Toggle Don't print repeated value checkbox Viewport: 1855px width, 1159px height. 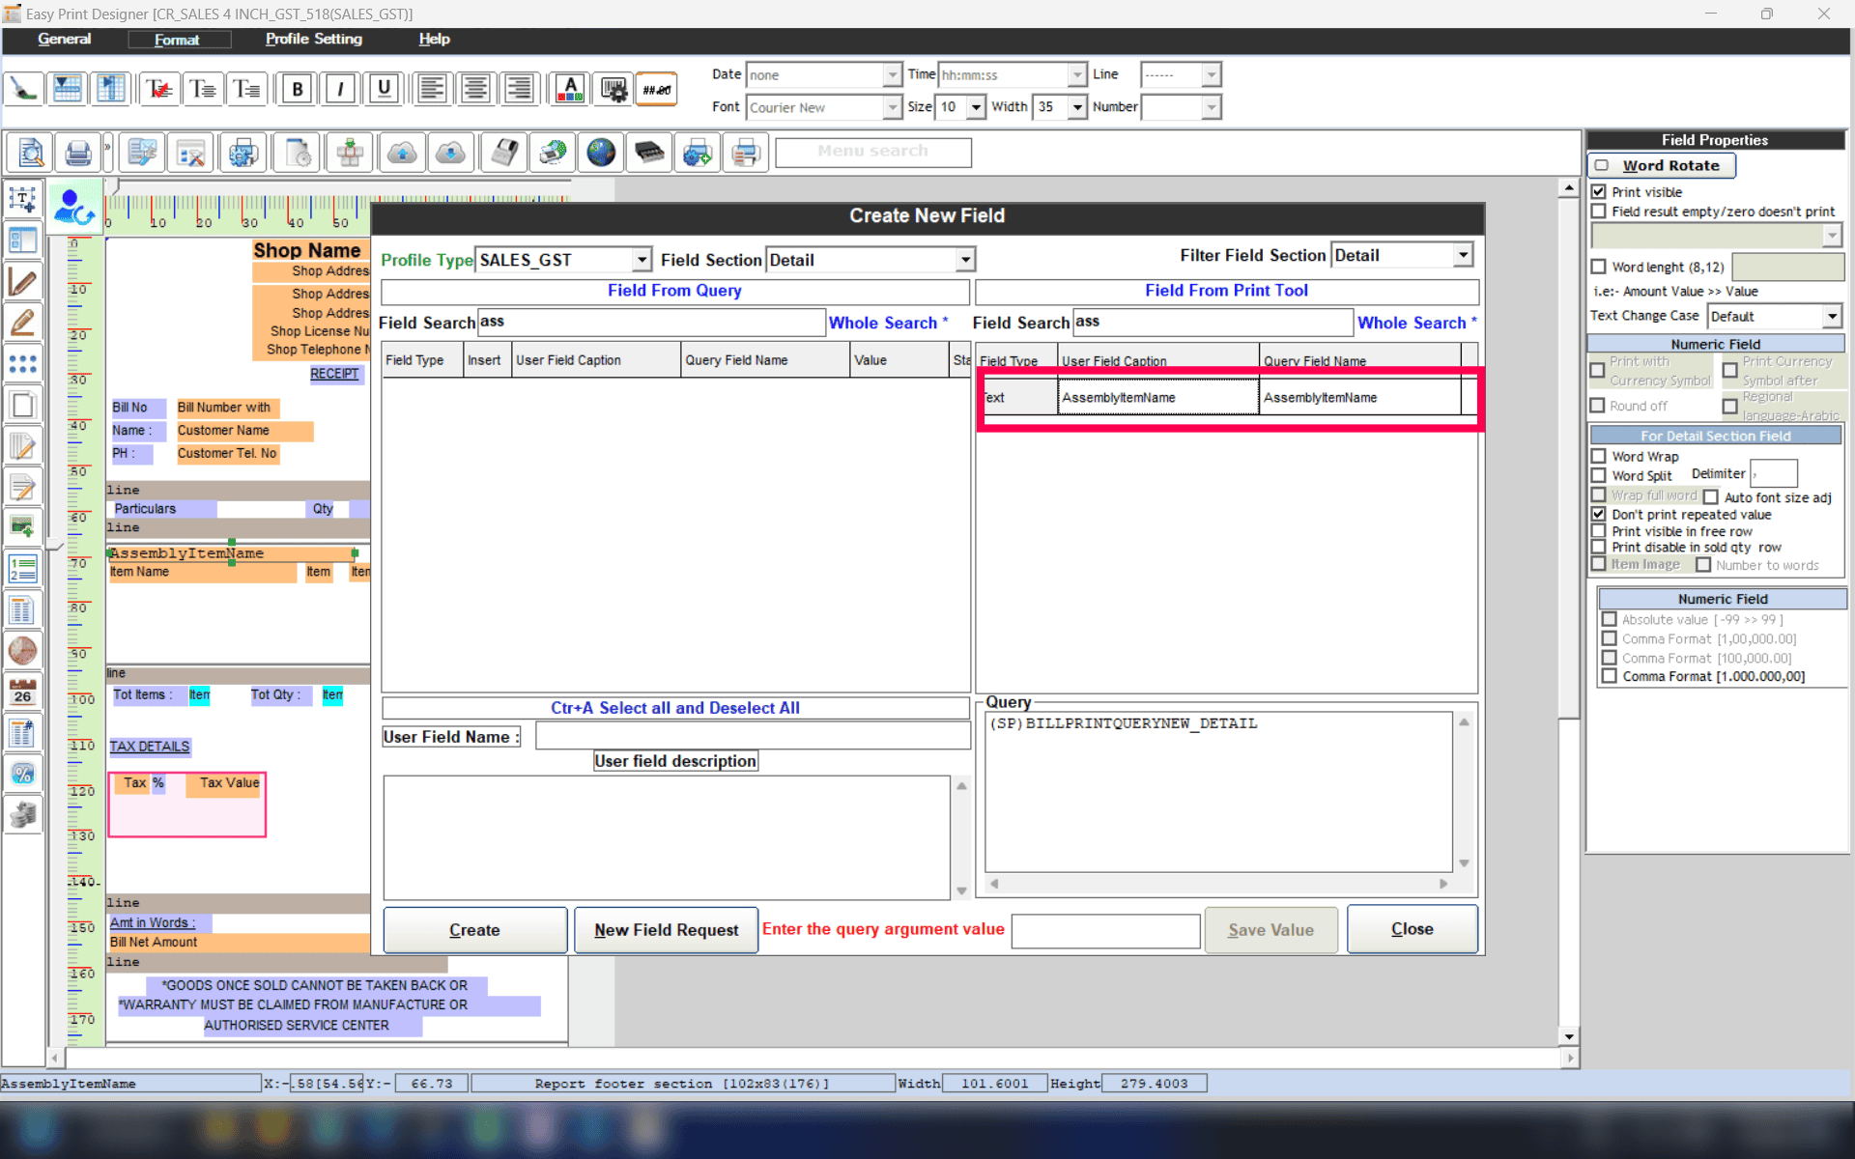click(x=1599, y=515)
